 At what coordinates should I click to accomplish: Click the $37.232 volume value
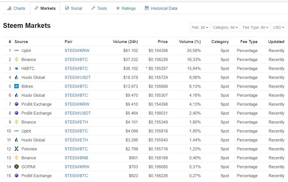[x=130, y=60]
